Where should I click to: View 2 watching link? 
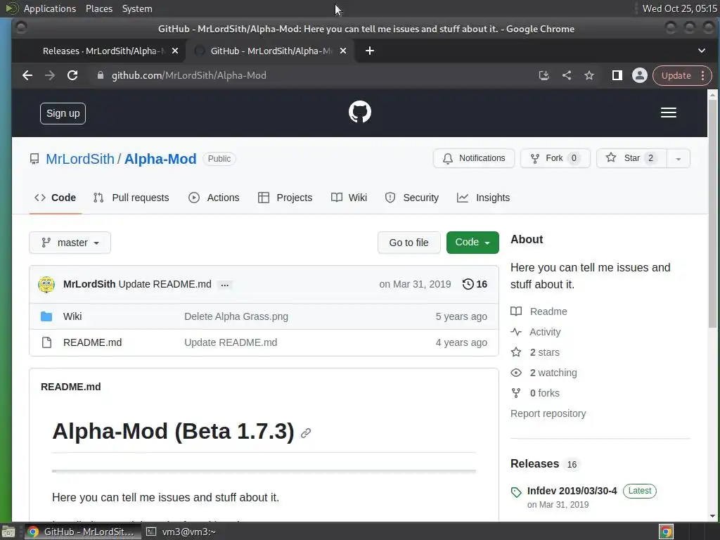coord(544,373)
